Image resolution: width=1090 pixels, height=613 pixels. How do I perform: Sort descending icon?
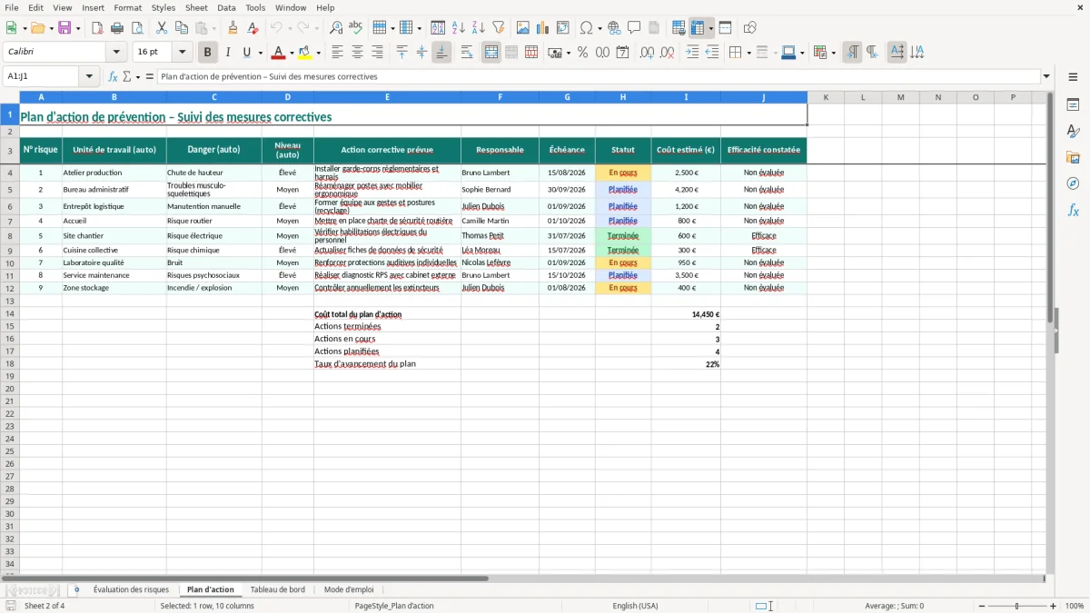[x=478, y=28]
